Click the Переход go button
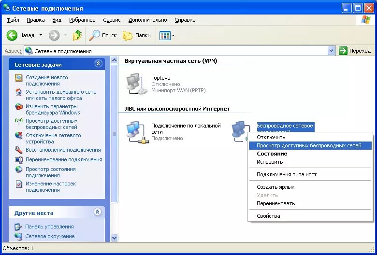 (355, 51)
